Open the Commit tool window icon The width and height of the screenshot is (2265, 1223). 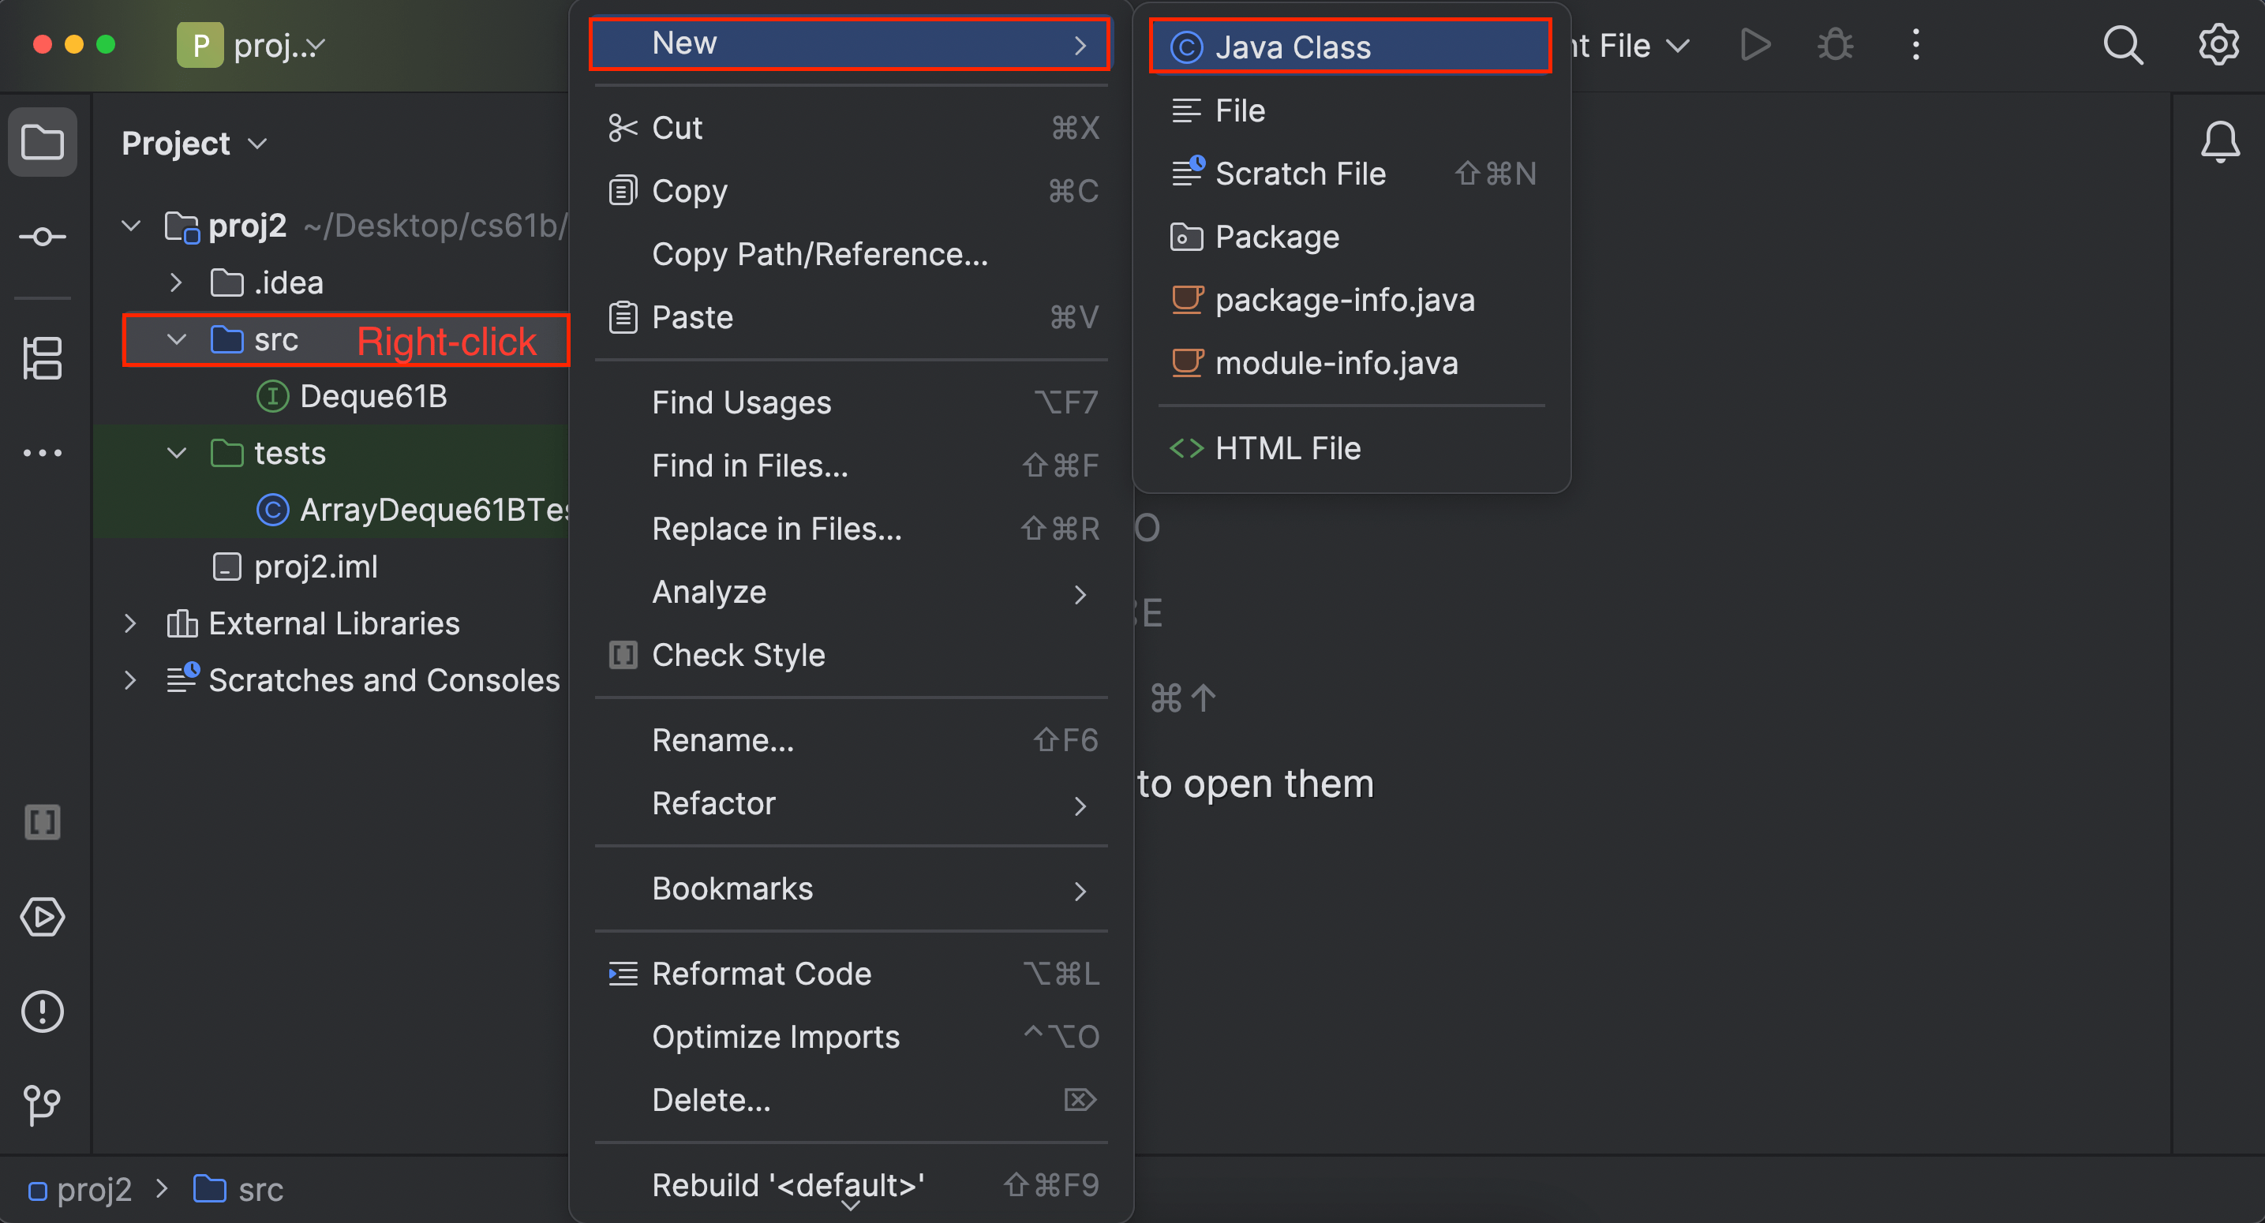[x=42, y=237]
